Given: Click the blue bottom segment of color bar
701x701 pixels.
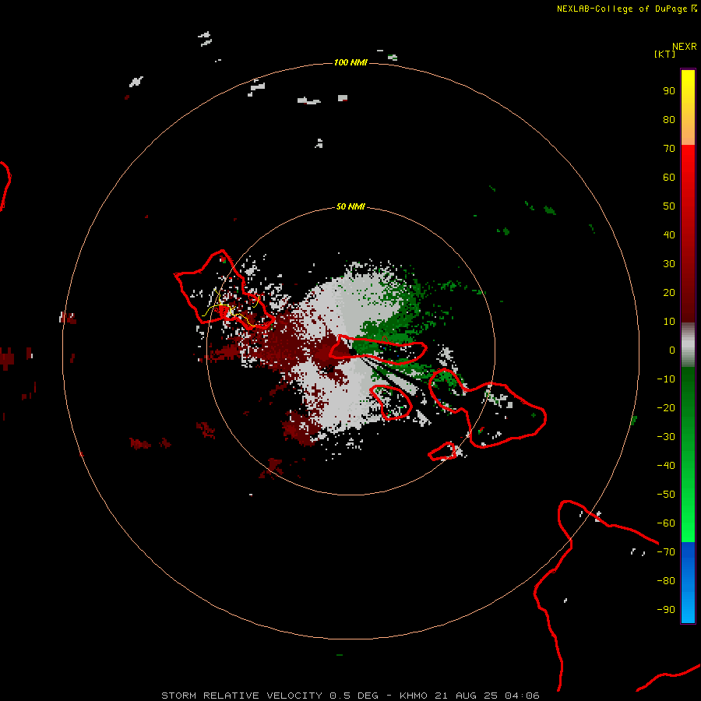Looking at the screenshot, I should click(688, 583).
